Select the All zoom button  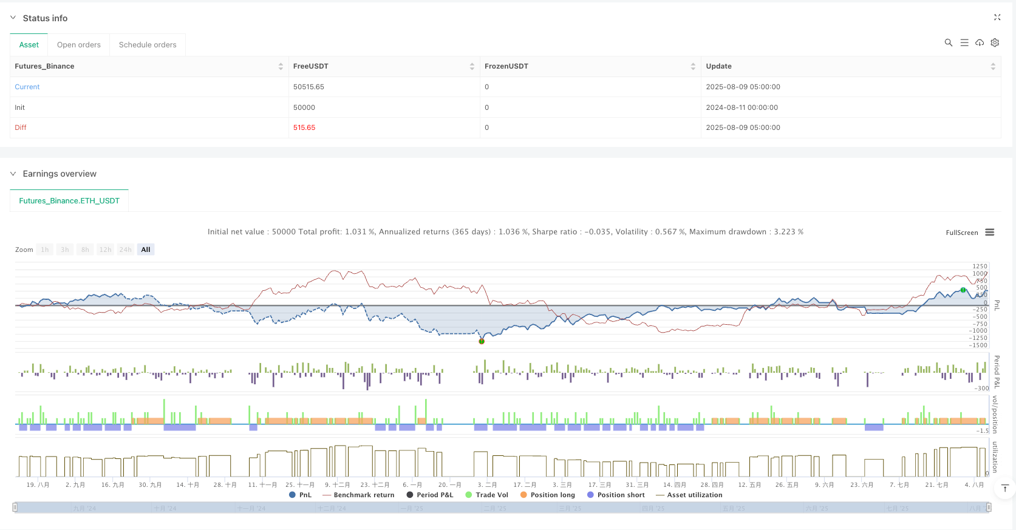pos(146,250)
